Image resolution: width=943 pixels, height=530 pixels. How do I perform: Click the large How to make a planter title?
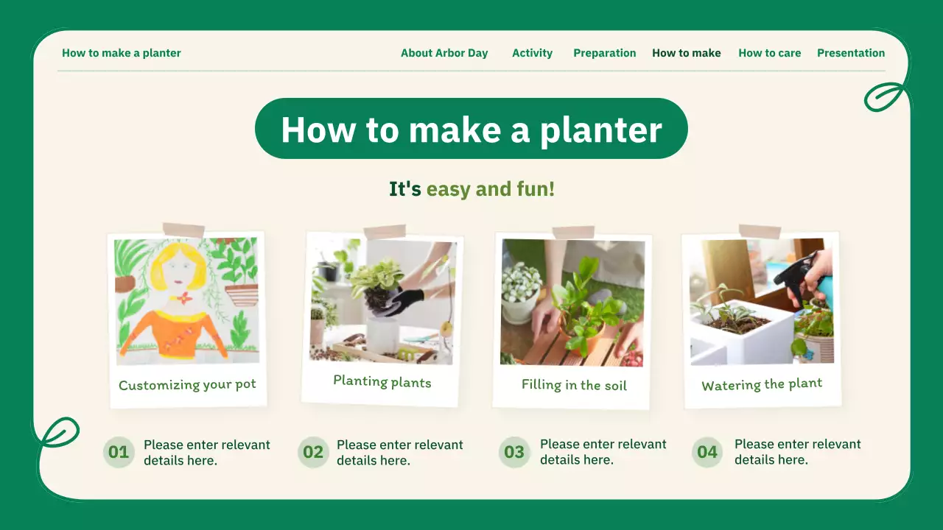[471, 129]
